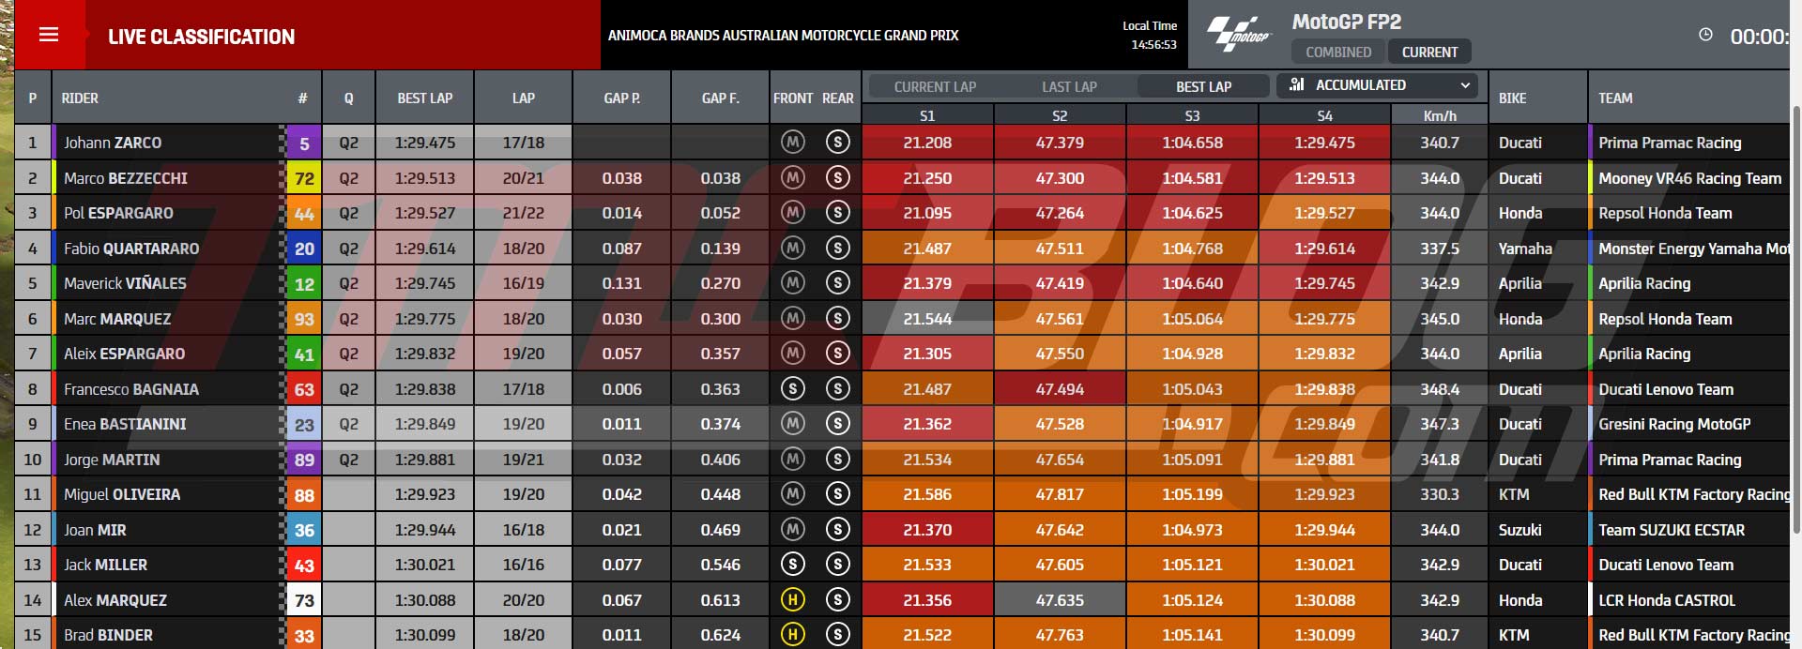Image resolution: width=1802 pixels, height=649 pixels.
Task: Click Brad Binder's front hard tyre icon
Action: tap(793, 635)
